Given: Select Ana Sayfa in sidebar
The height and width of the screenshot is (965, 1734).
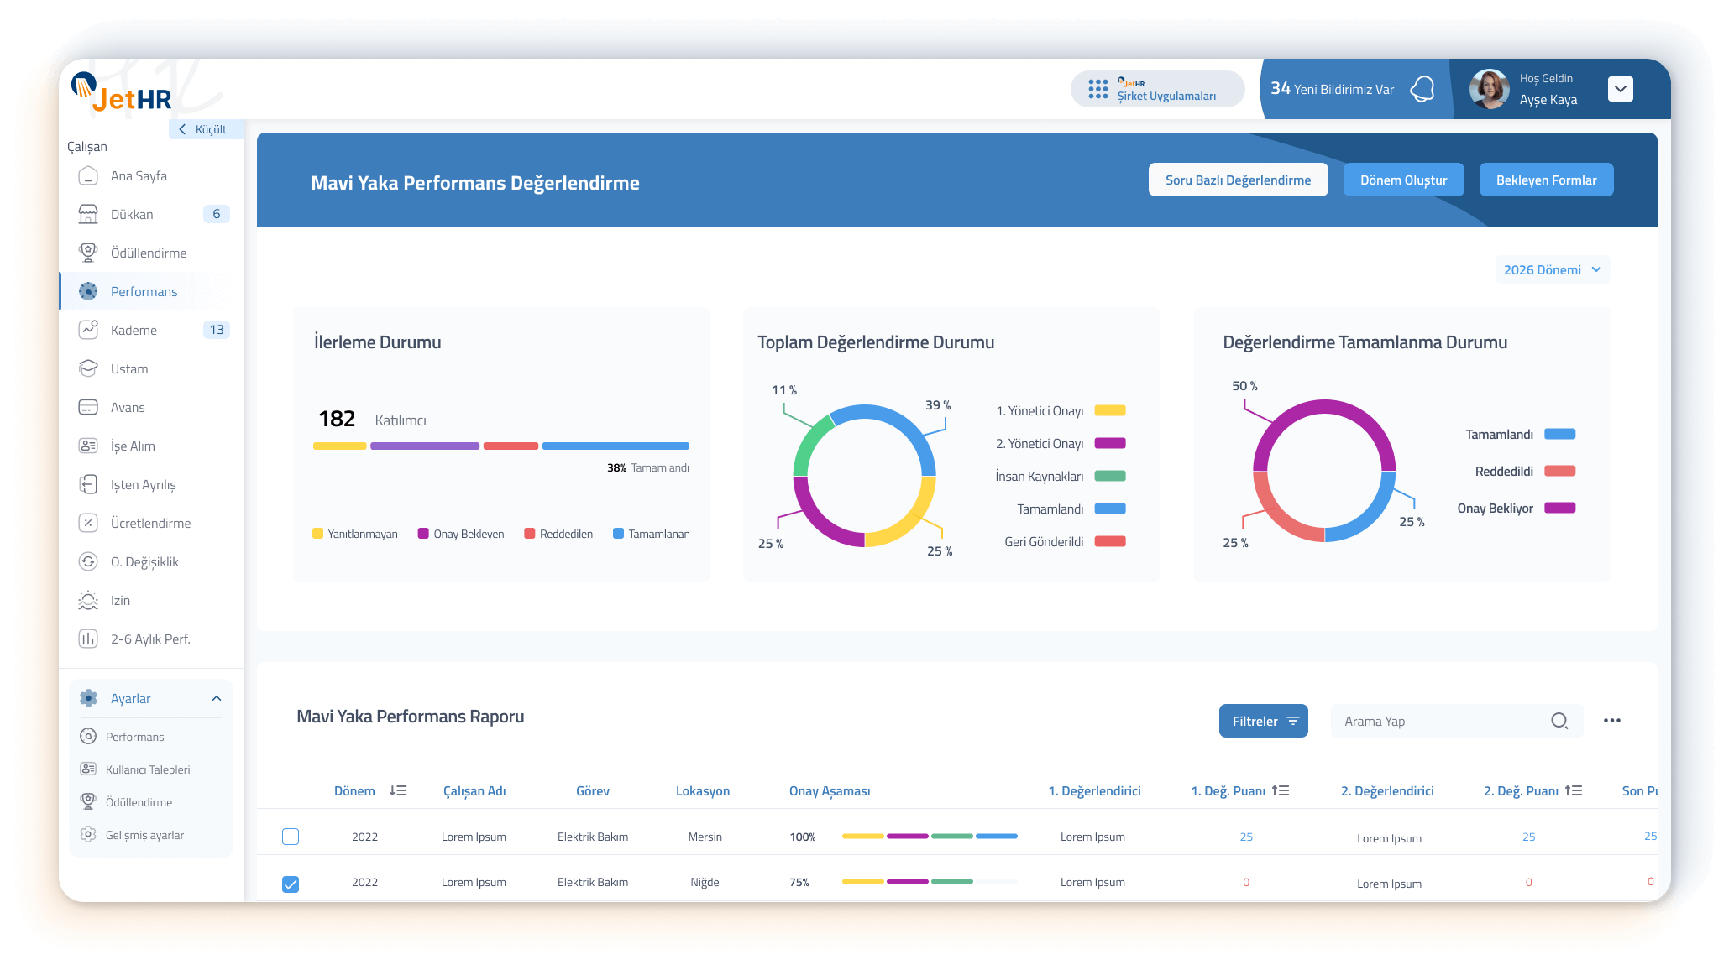Looking at the screenshot, I should point(139,175).
